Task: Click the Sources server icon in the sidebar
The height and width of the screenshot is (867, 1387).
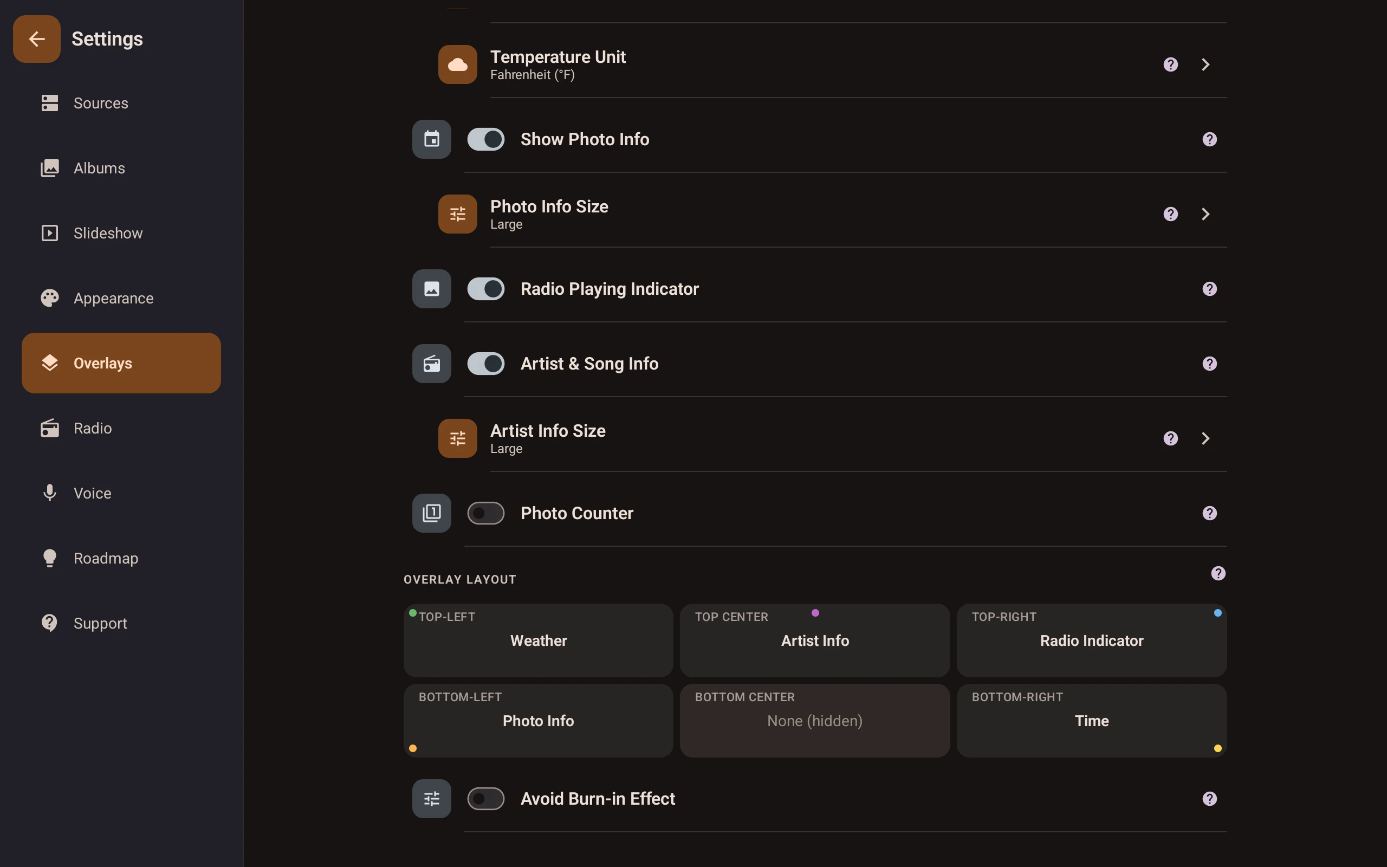Action: (50, 103)
